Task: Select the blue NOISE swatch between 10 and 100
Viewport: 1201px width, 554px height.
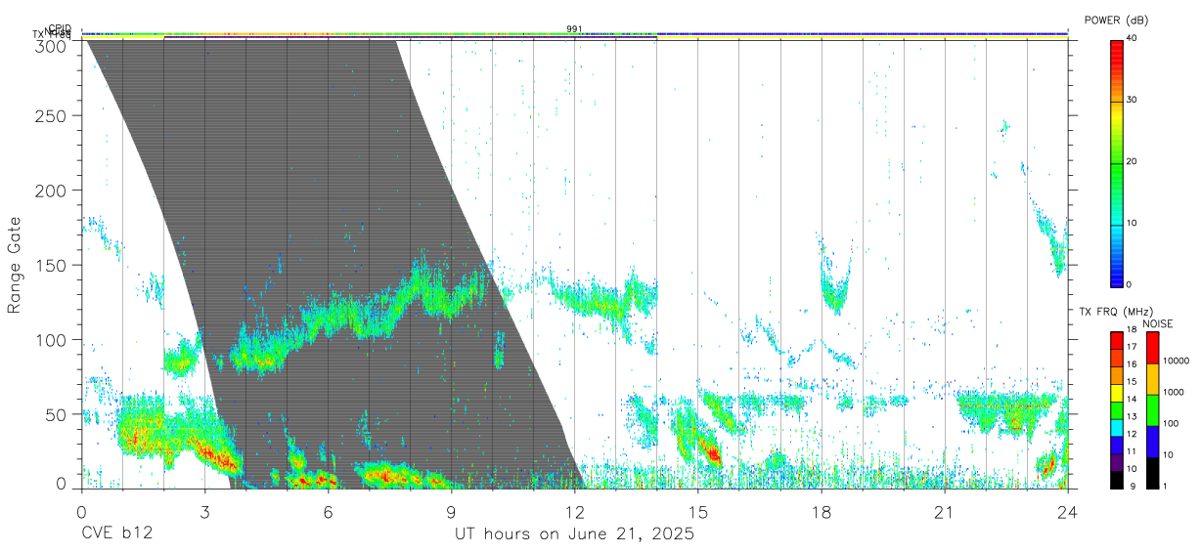Action: (x=1153, y=442)
